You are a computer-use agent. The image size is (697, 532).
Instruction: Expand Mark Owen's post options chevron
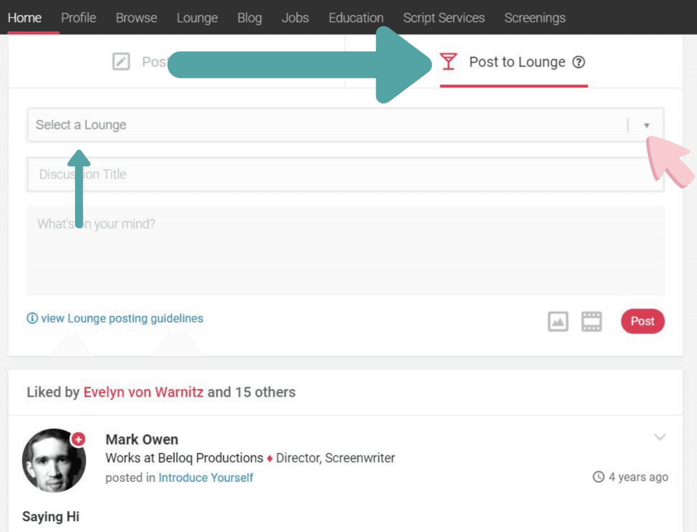coord(660,437)
